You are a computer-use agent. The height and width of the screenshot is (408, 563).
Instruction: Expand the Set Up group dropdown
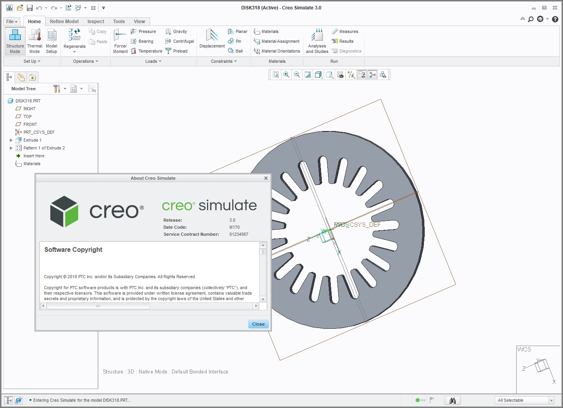[x=32, y=61]
